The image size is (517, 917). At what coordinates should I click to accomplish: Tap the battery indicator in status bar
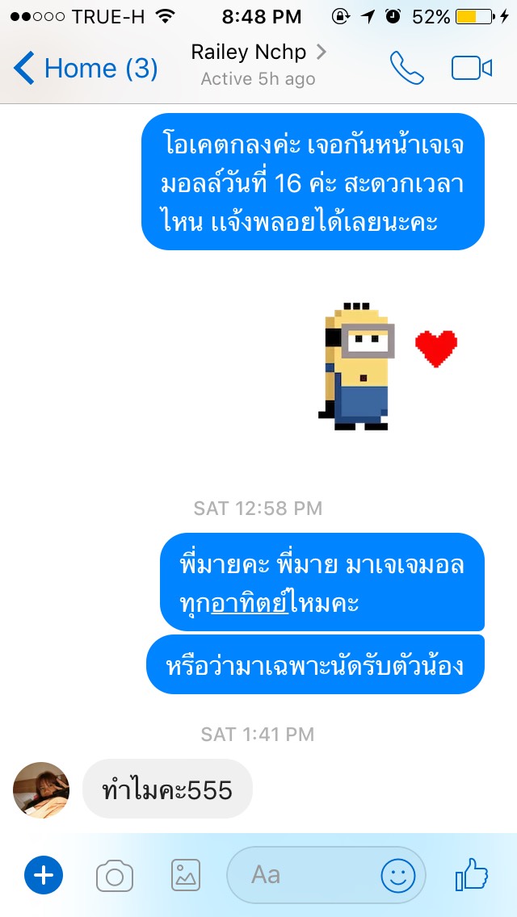pos(474,17)
